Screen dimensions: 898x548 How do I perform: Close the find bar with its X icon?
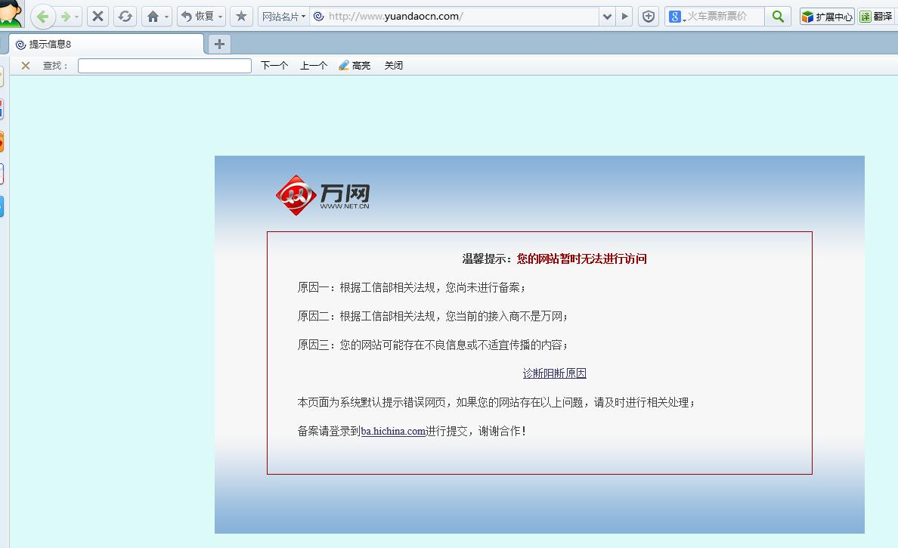[25, 66]
